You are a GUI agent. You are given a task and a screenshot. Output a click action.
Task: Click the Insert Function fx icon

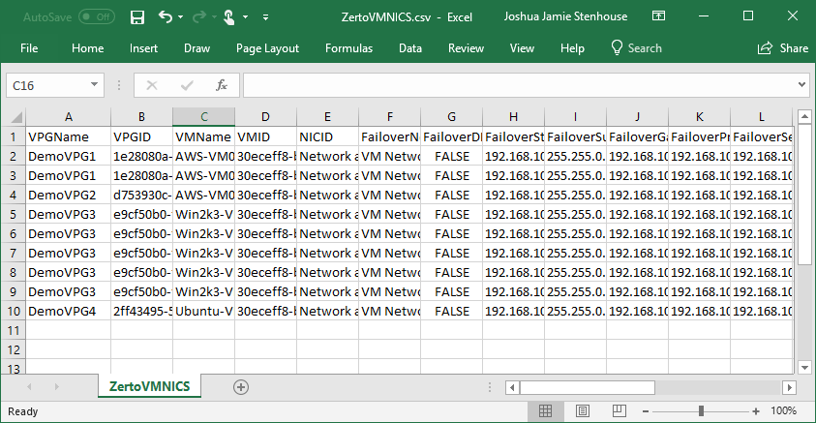(x=222, y=85)
